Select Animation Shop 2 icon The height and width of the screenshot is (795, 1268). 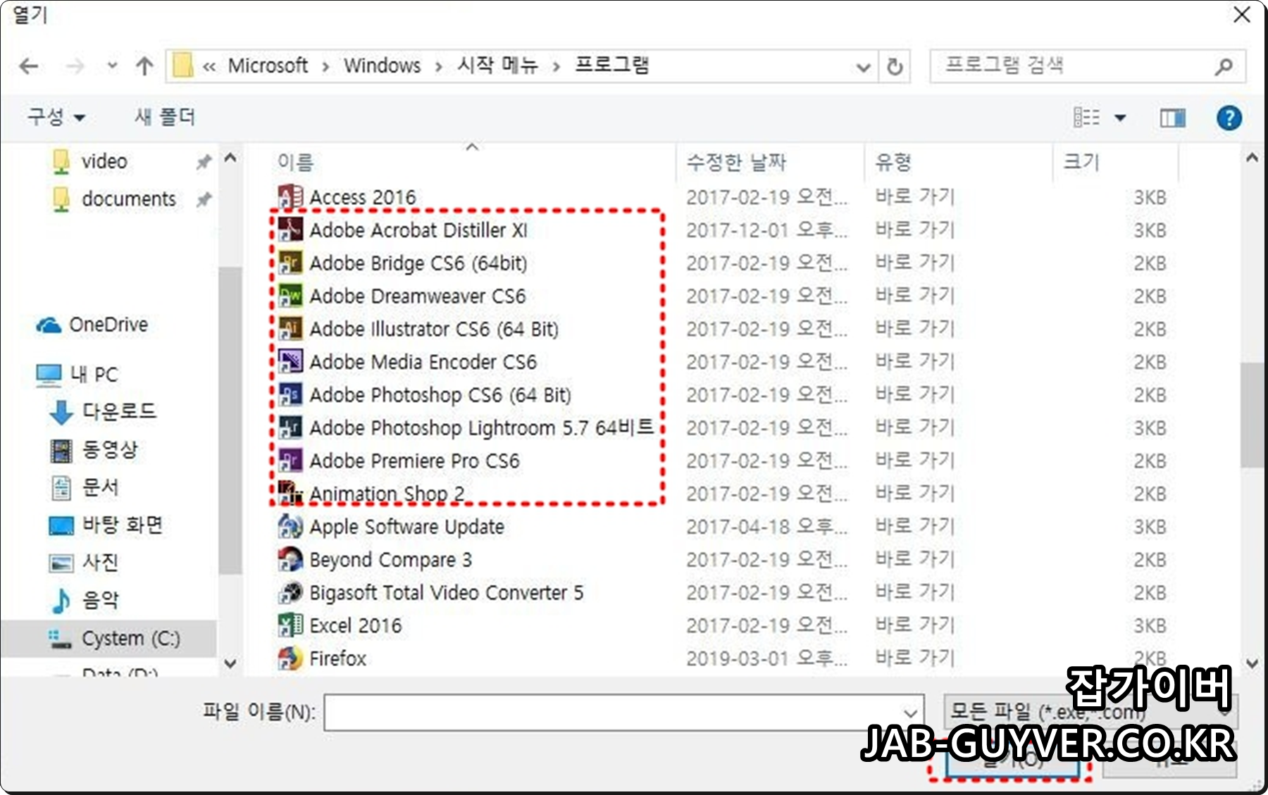(x=290, y=493)
